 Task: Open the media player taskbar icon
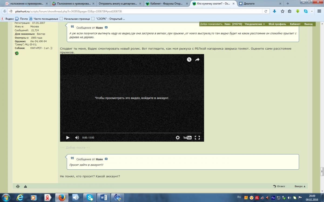(33, 197)
